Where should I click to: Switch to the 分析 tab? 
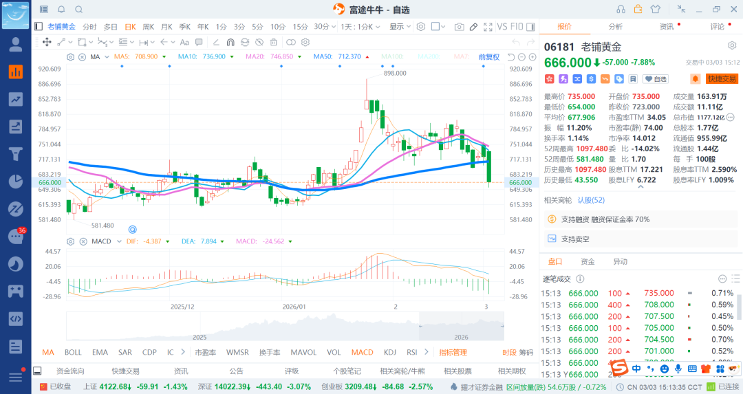point(616,27)
